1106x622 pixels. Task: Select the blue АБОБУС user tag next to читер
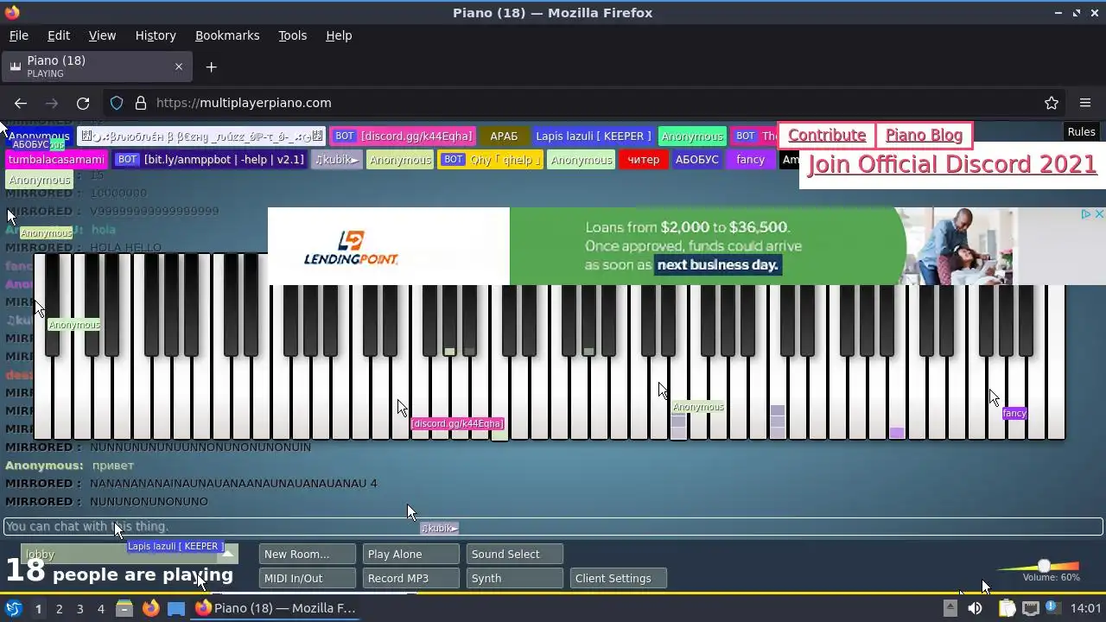point(696,160)
